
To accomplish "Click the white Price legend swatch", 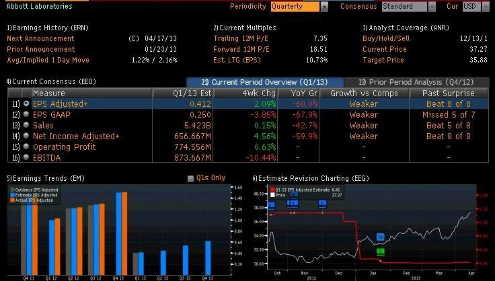I will click(x=272, y=195).
